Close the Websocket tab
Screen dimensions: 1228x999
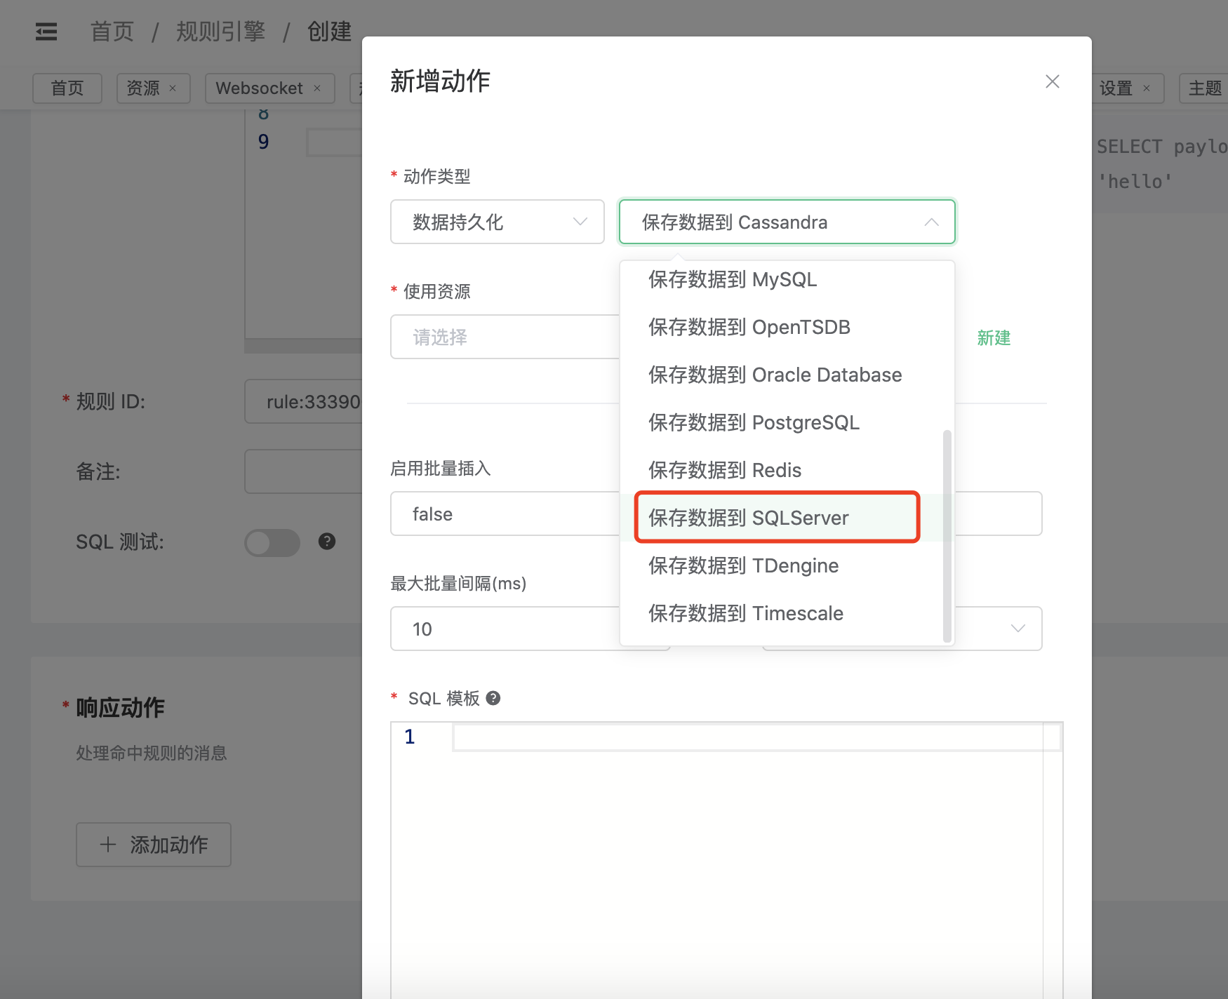[318, 88]
